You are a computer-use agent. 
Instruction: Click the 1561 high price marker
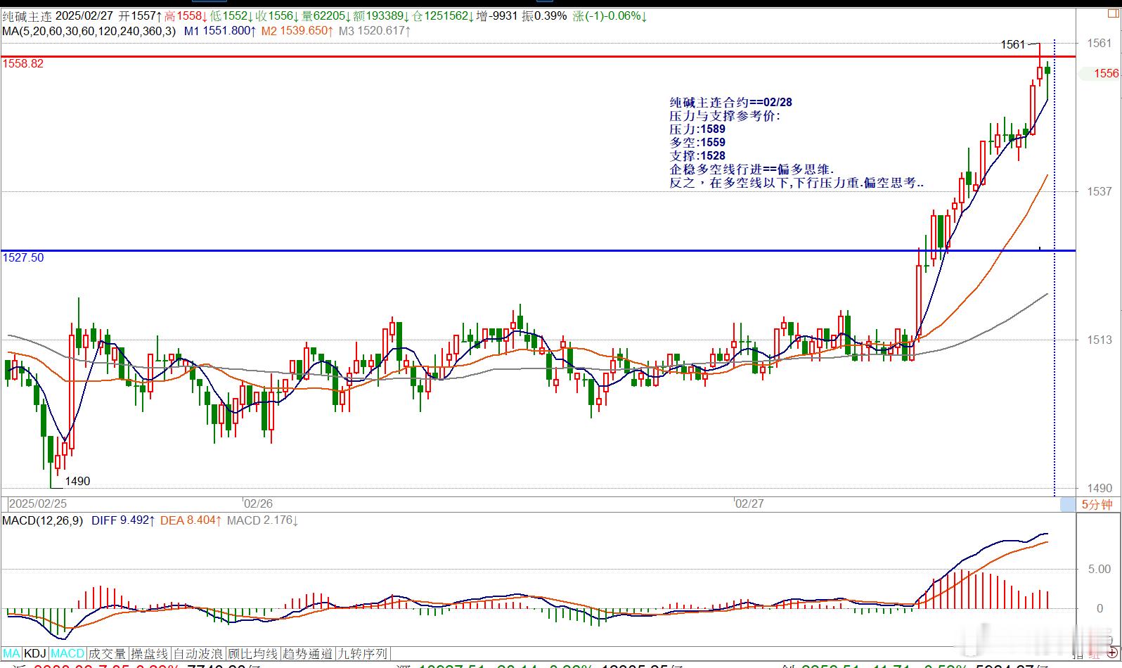coord(1013,44)
